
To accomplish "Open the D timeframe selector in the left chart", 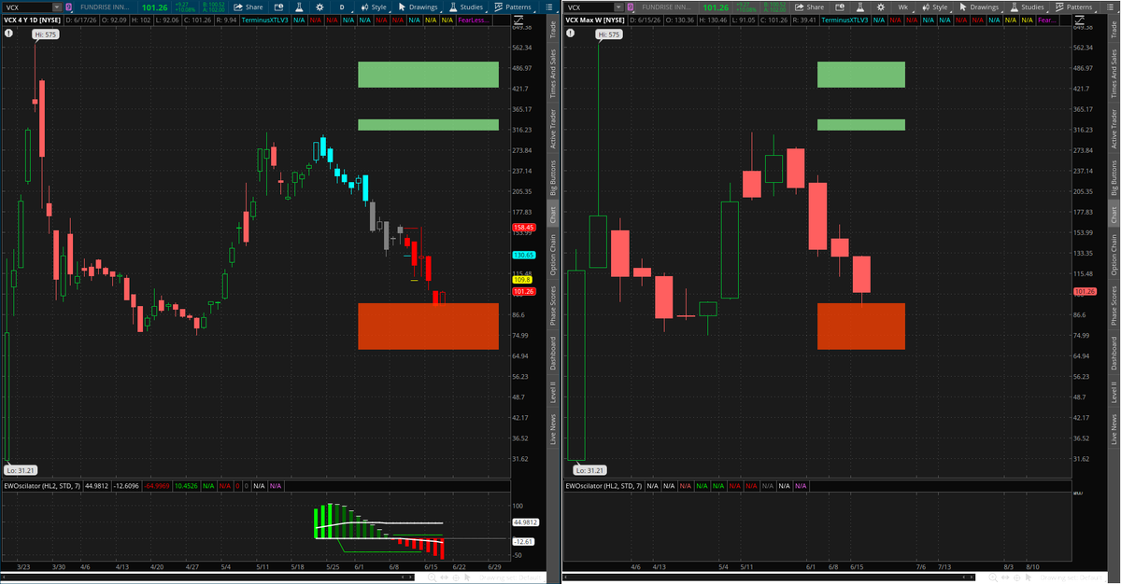I will point(342,7).
